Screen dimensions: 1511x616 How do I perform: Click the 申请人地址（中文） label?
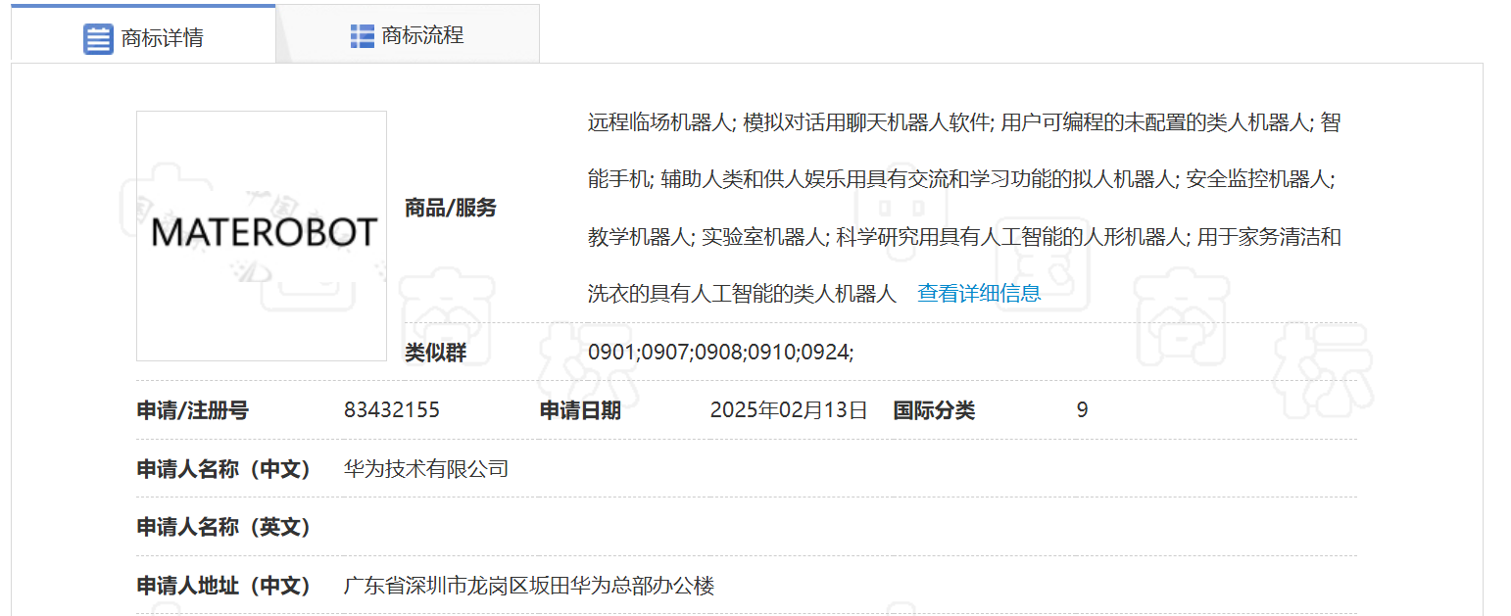coord(224,587)
